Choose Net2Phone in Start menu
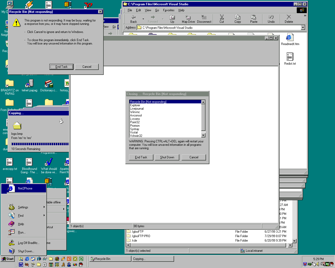335x268 pixels. click(x=24, y=188)
